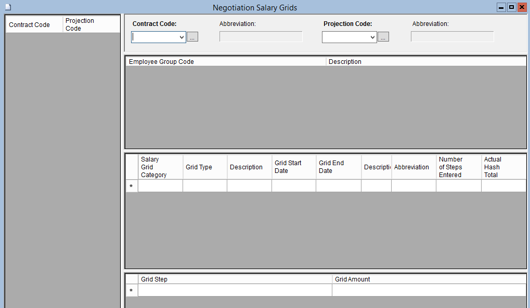The image size is (530, 308).
Task: Click the Number of Steps Entered column header
Action: point(458,167)
